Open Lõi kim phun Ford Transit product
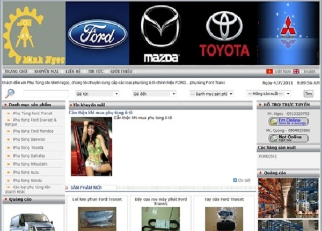 (x=97, y=199)
